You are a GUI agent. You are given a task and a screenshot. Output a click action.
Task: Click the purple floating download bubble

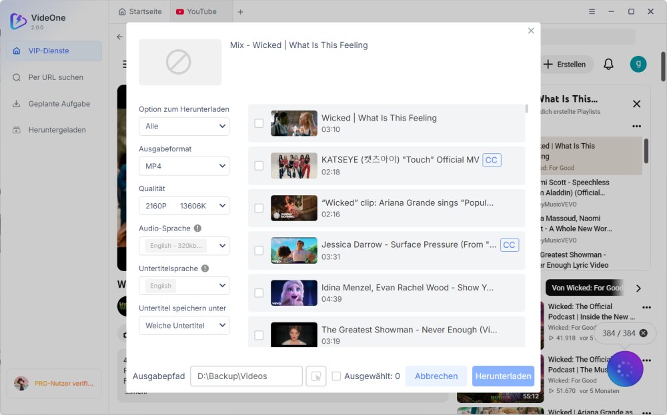[x=625, y=369]
